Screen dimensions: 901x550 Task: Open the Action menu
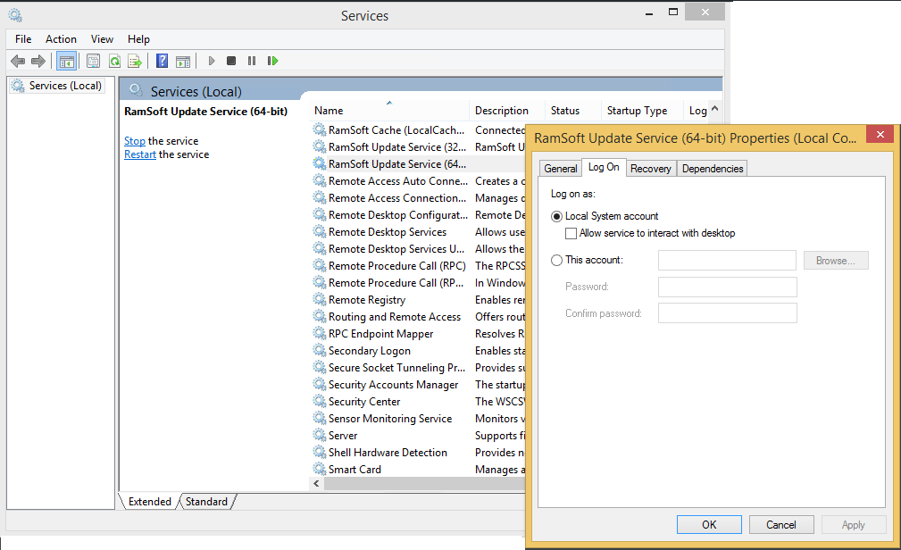(x=61, y=39)
